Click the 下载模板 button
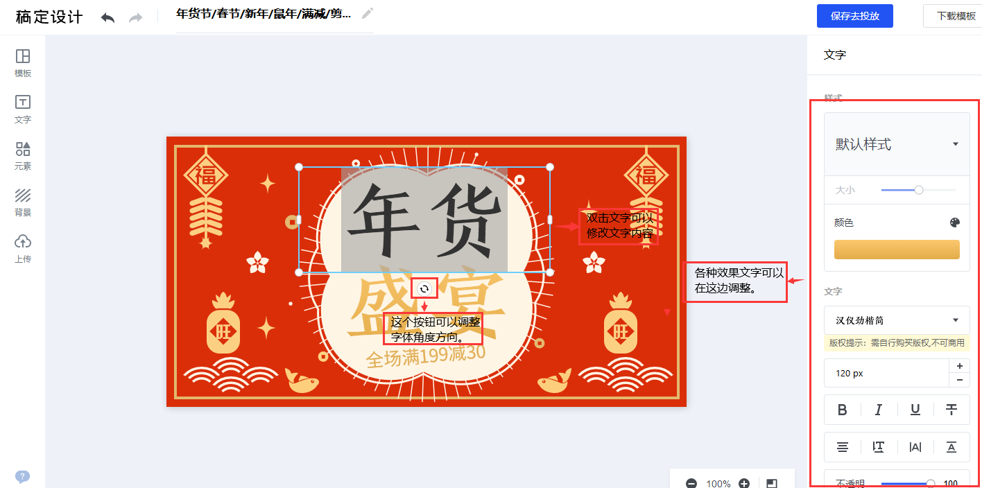This screenshot has height=488, width=982. tap(956, 16)
